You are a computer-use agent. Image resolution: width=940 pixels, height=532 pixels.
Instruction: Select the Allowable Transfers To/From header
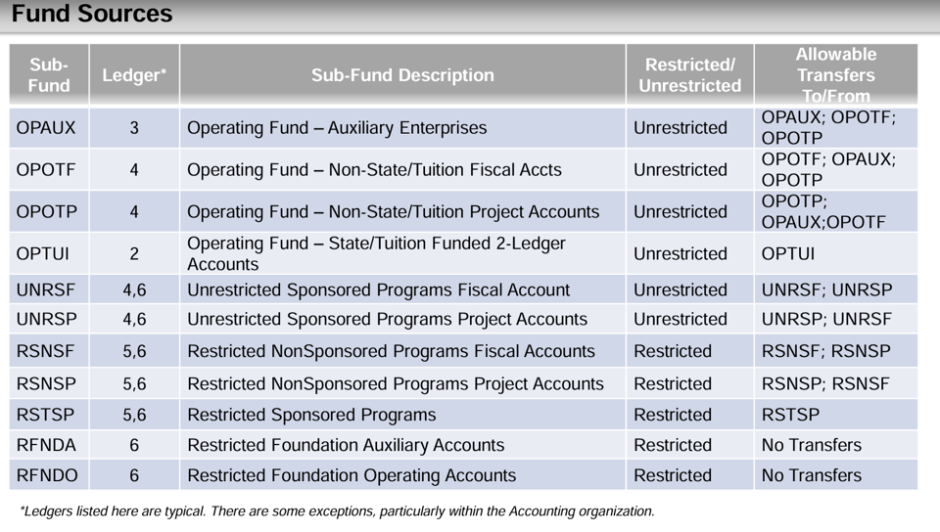click(x=835, y=75)
